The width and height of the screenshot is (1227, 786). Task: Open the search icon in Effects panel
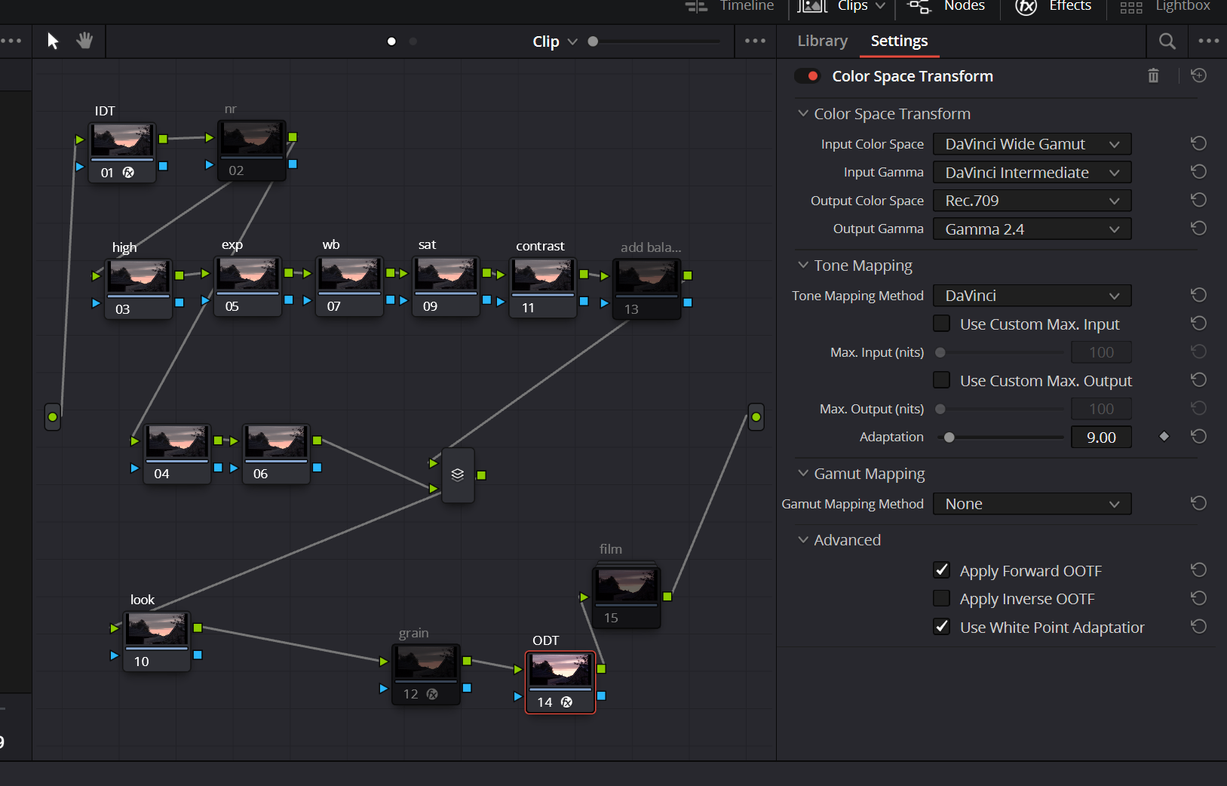[1167, 41]
